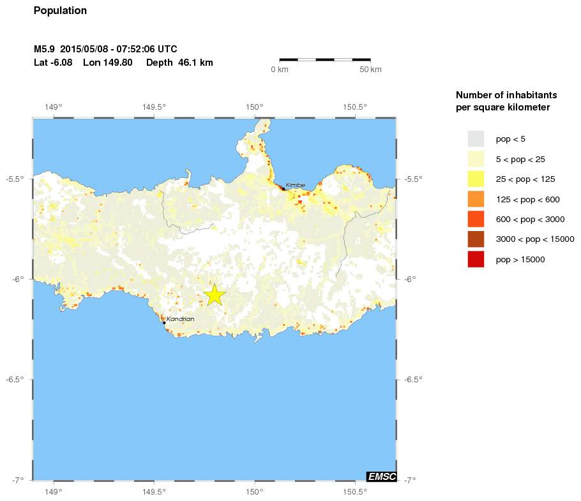Click the '600 < pop < 3000' swatch
Screen dimensions: 581x501
pos(476,219)
